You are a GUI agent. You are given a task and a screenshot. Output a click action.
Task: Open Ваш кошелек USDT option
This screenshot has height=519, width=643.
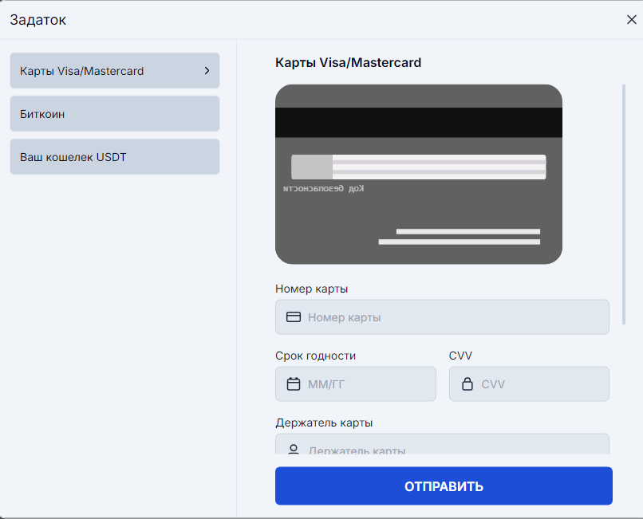click(x=115, y=156)
